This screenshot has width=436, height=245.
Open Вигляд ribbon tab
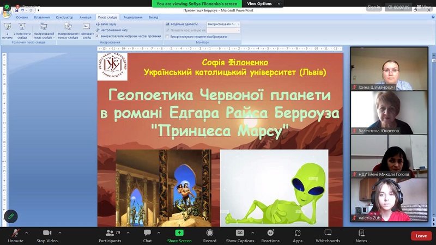tap(153, 17)
